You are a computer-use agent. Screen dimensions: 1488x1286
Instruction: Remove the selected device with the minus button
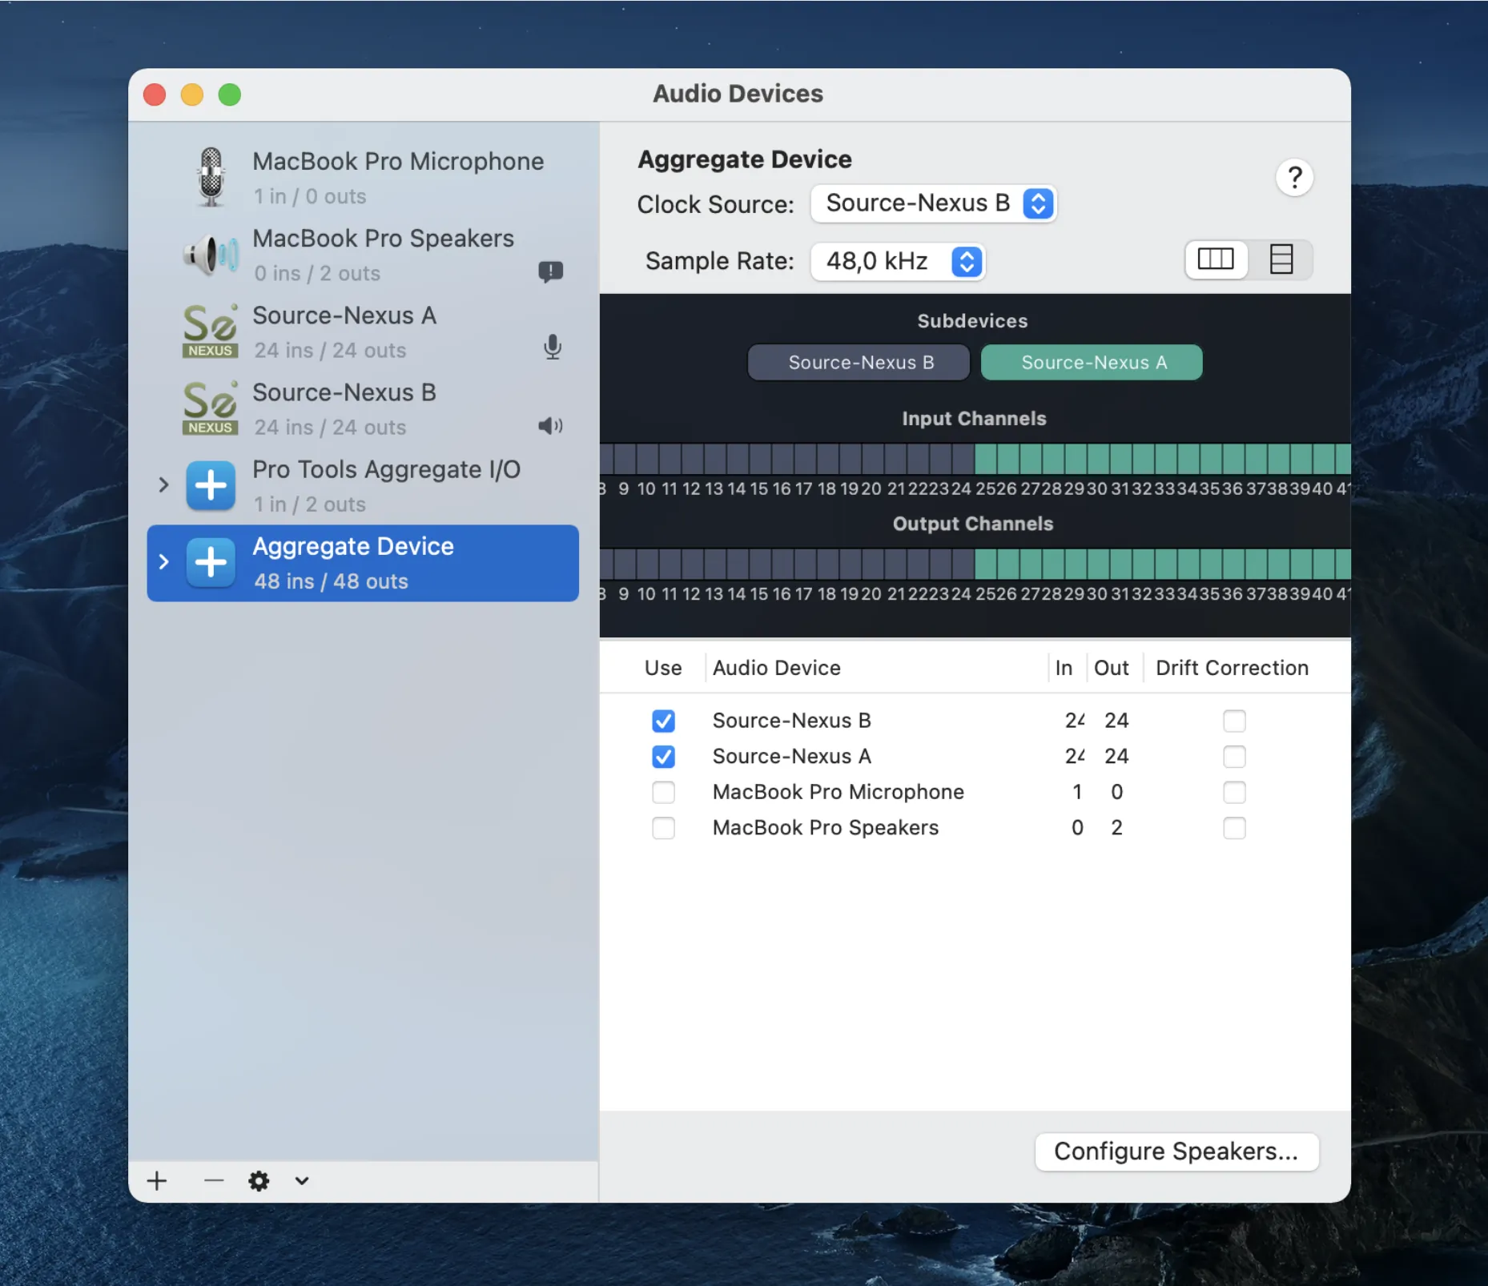point(214,1180)
